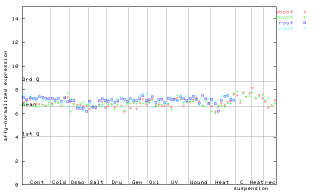This screenshot has width=320, height=192.
Task: Click the Cont condition label
Action: click(x=37, y=182)
